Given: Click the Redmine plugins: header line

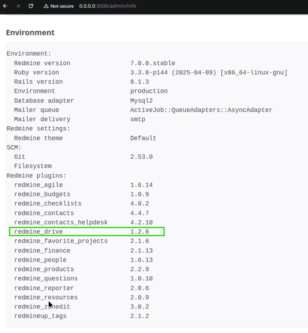Looking at the screenshot, I should [x=36, y=176].
